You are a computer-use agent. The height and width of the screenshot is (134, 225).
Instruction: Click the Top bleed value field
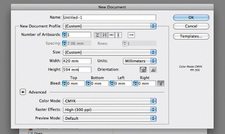click(x=76, y=83)
